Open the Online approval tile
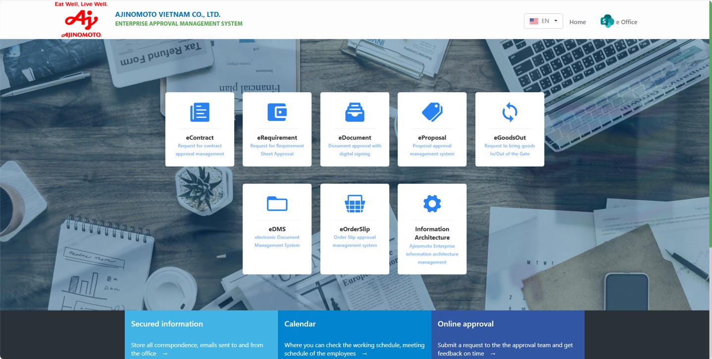Viewport: 712px width, 359px height. pos(508,335)
